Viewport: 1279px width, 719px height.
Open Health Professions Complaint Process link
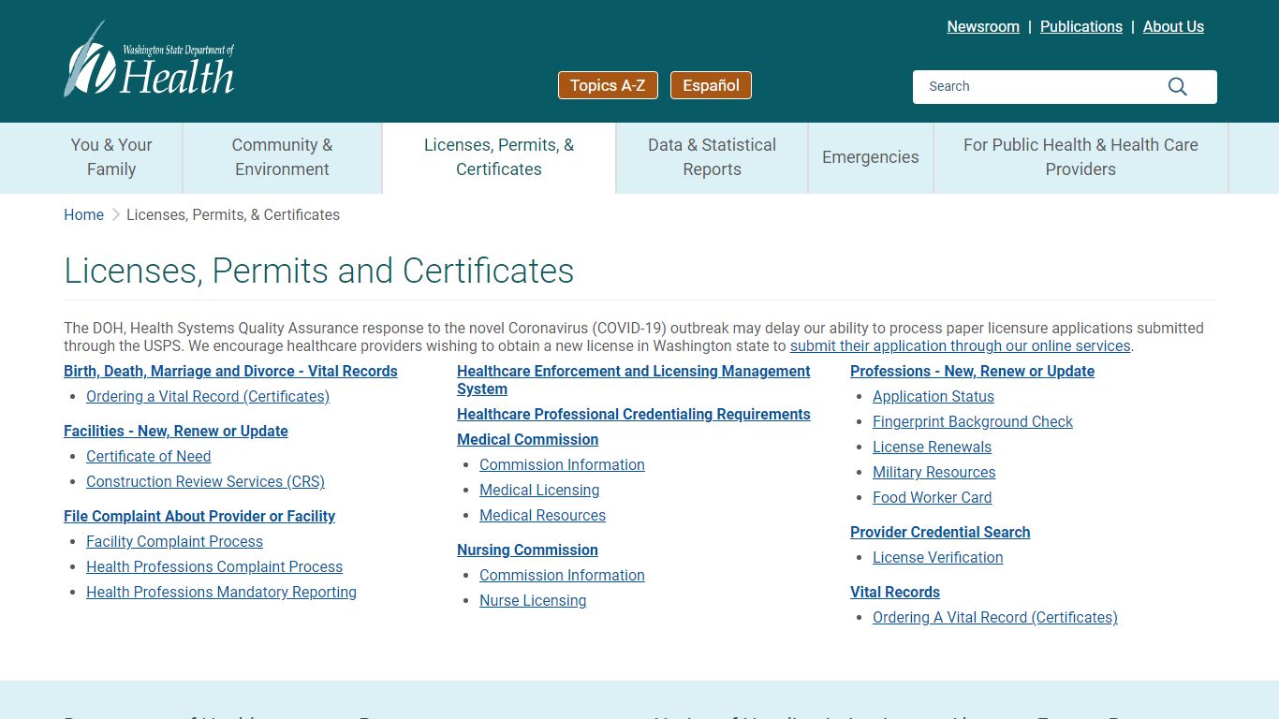pos(214,567)
